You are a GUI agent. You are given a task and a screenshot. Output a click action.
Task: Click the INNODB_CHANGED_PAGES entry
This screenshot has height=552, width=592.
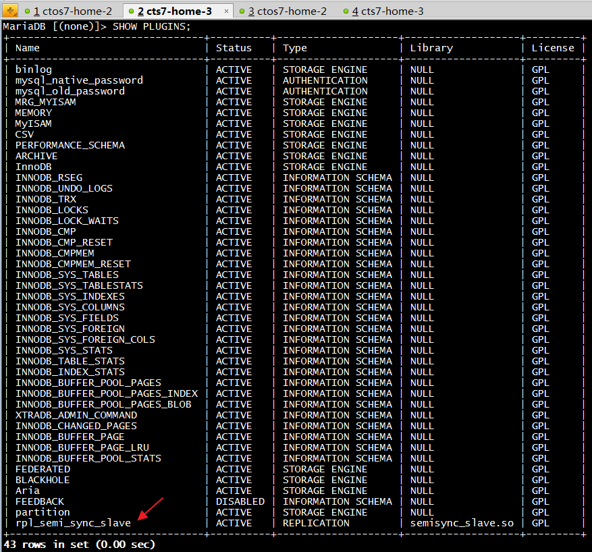76,426
